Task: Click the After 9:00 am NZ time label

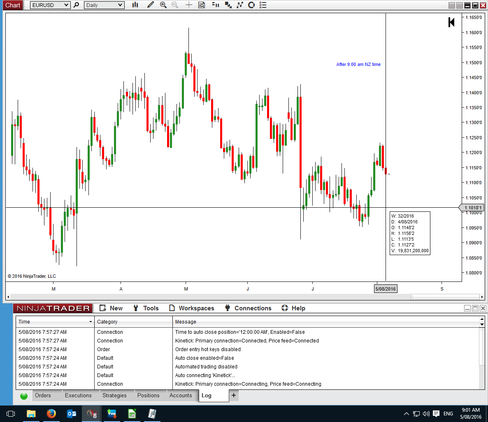Action: [x=358, y=64]
